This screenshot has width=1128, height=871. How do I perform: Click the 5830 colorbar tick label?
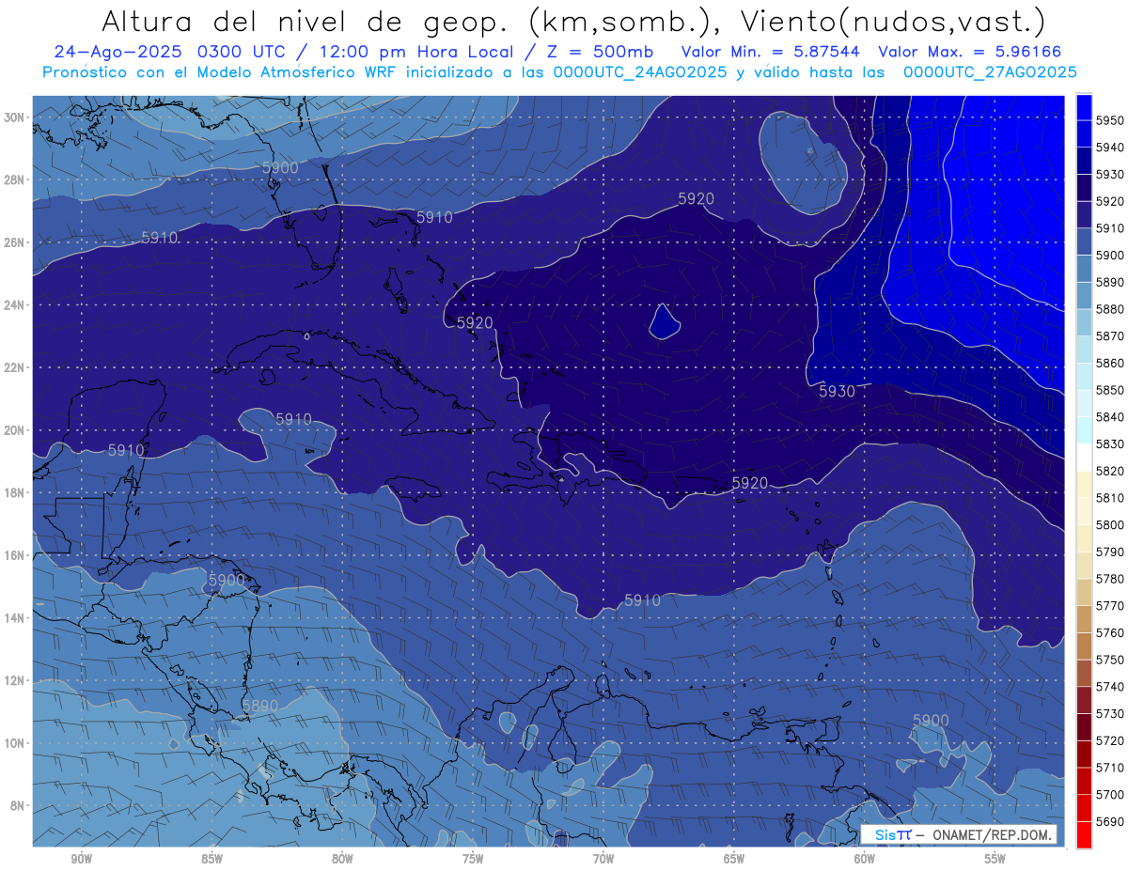(x=1109, y=443)
